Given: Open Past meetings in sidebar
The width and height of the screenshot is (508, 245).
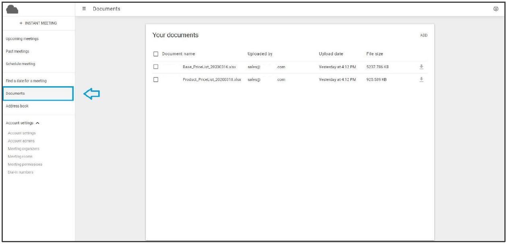Looking at the screenshot, I should point(18,51).
